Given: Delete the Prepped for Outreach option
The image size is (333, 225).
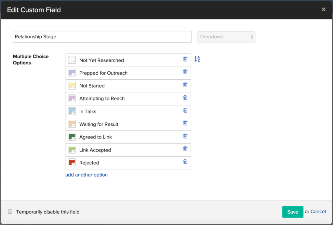Looking at the screenshot, I should click(x=185, y=72).
